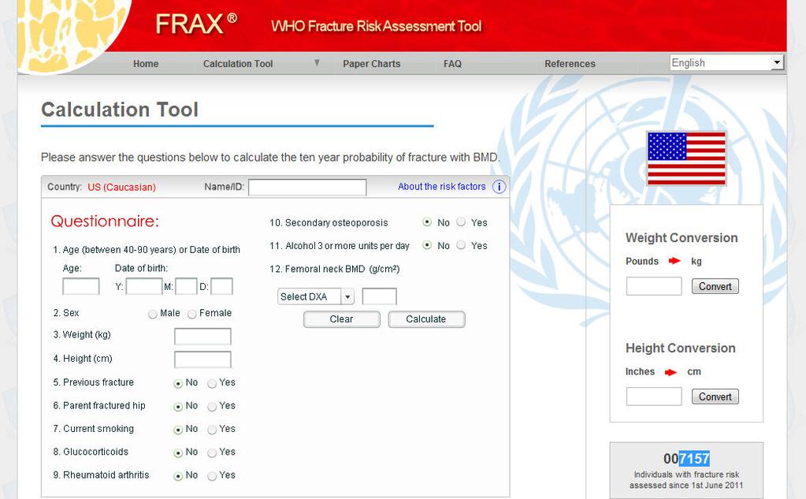Click the Weight (kg) input field
806x499 pixels.
coord(202,337)
